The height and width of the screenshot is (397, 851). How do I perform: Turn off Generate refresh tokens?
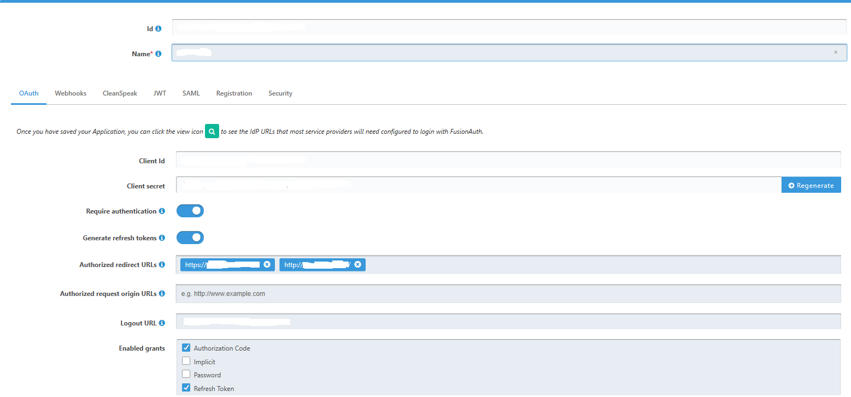190,237
